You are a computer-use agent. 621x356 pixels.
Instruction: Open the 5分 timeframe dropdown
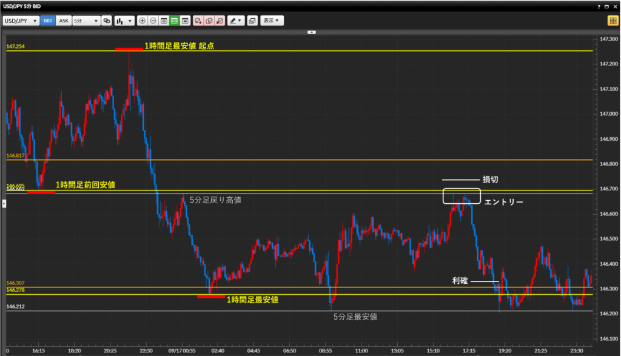[x=86, y=21]
